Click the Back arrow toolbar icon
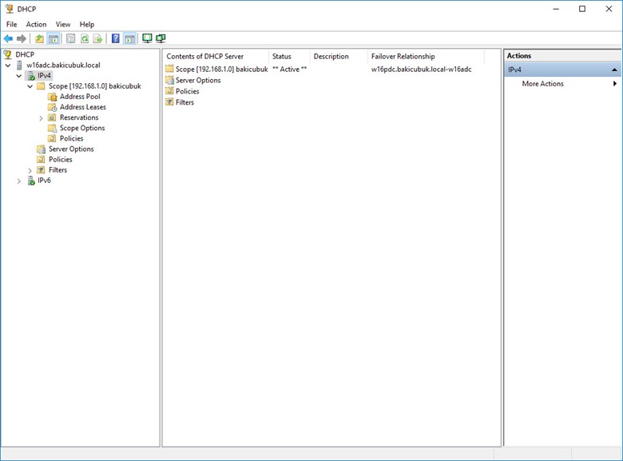 (x=8, y=38)
